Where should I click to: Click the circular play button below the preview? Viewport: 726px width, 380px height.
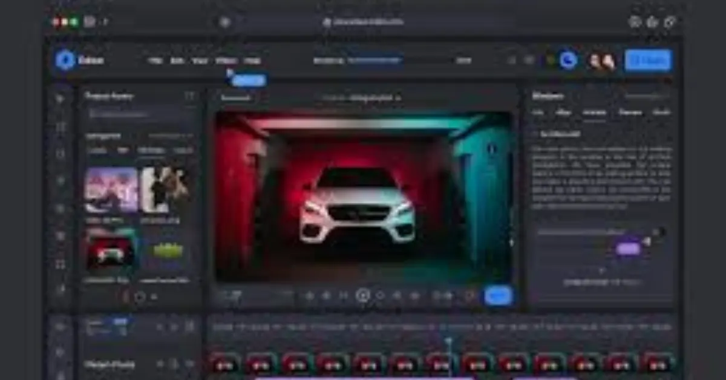click(362, 295)
